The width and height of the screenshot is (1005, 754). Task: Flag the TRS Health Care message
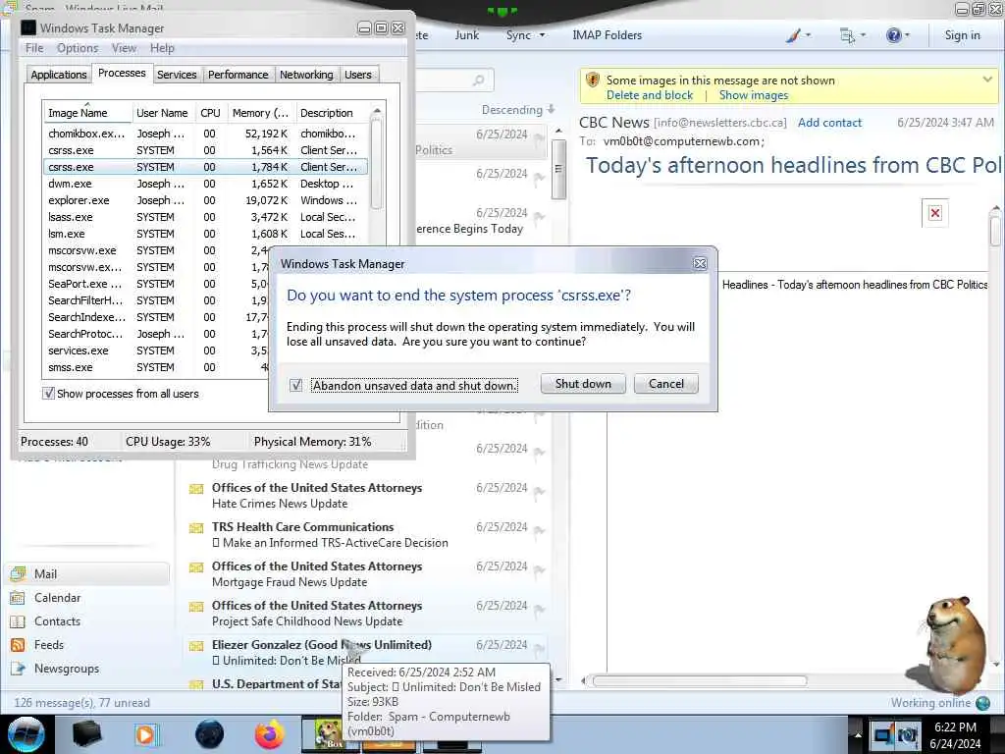click(x=539, y=530)
